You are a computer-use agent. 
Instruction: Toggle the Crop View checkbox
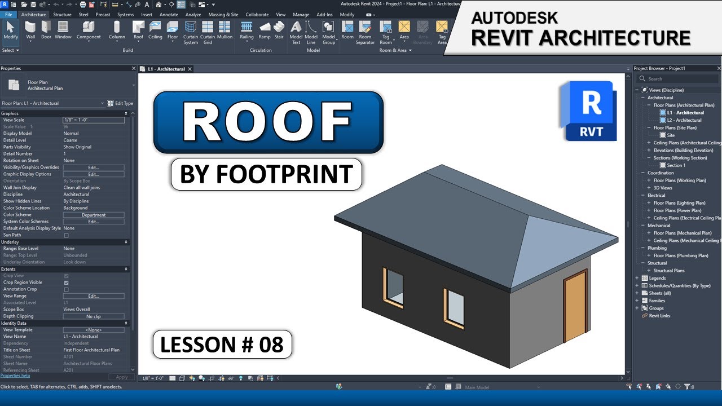click(x=66, y=276)
